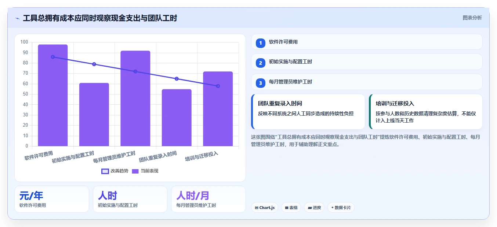Click the x-axis label 每月管理员维护工时

point(114,157)
